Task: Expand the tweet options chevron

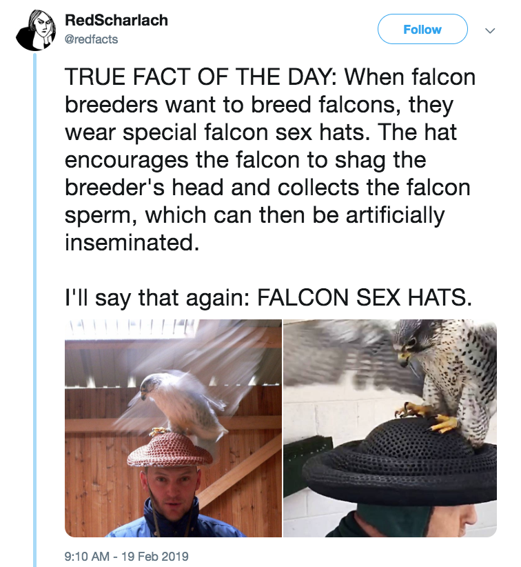Action: pos(489,30)
